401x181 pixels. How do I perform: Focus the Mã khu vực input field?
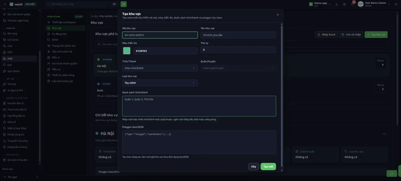160,35
